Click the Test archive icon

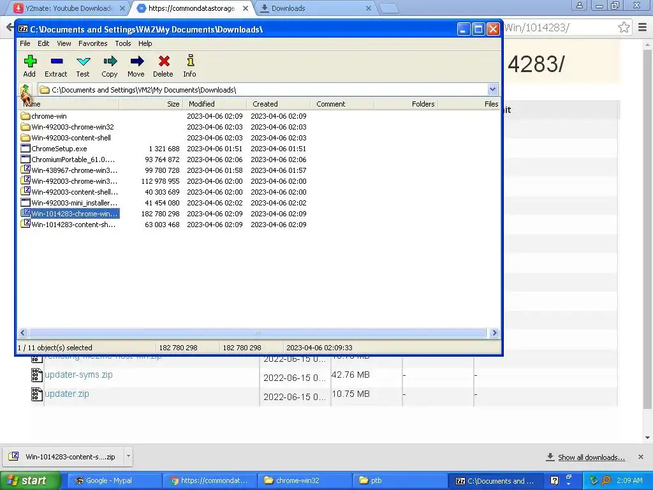(x=83, y=66)
